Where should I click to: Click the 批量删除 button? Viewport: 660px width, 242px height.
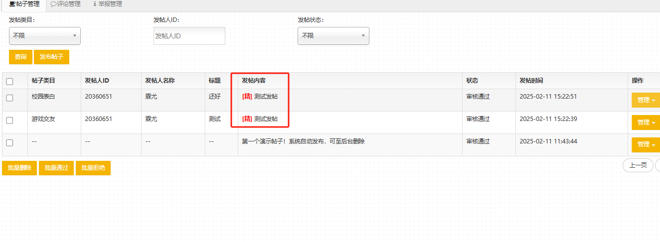(19, 168)
